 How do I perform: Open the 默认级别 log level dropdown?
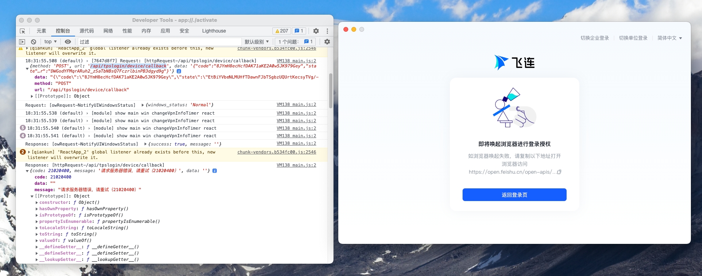tap(256, 42)
